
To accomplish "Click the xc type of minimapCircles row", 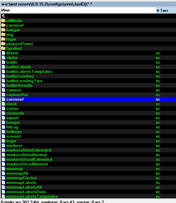I will tap(158, 178).
